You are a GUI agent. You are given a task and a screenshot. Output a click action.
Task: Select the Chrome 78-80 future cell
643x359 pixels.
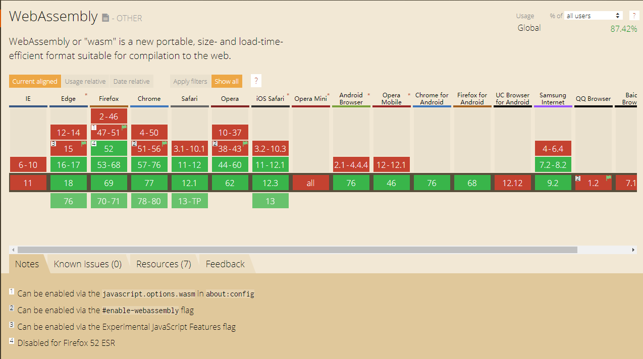click(149, 201)
